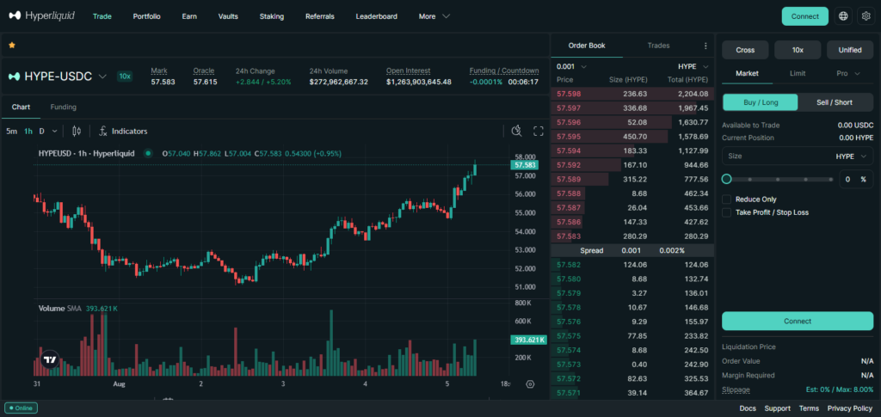Open the order book HYPE unit dropdown
The width and height of the screenshot is (881, 417).
pos(693,66)
